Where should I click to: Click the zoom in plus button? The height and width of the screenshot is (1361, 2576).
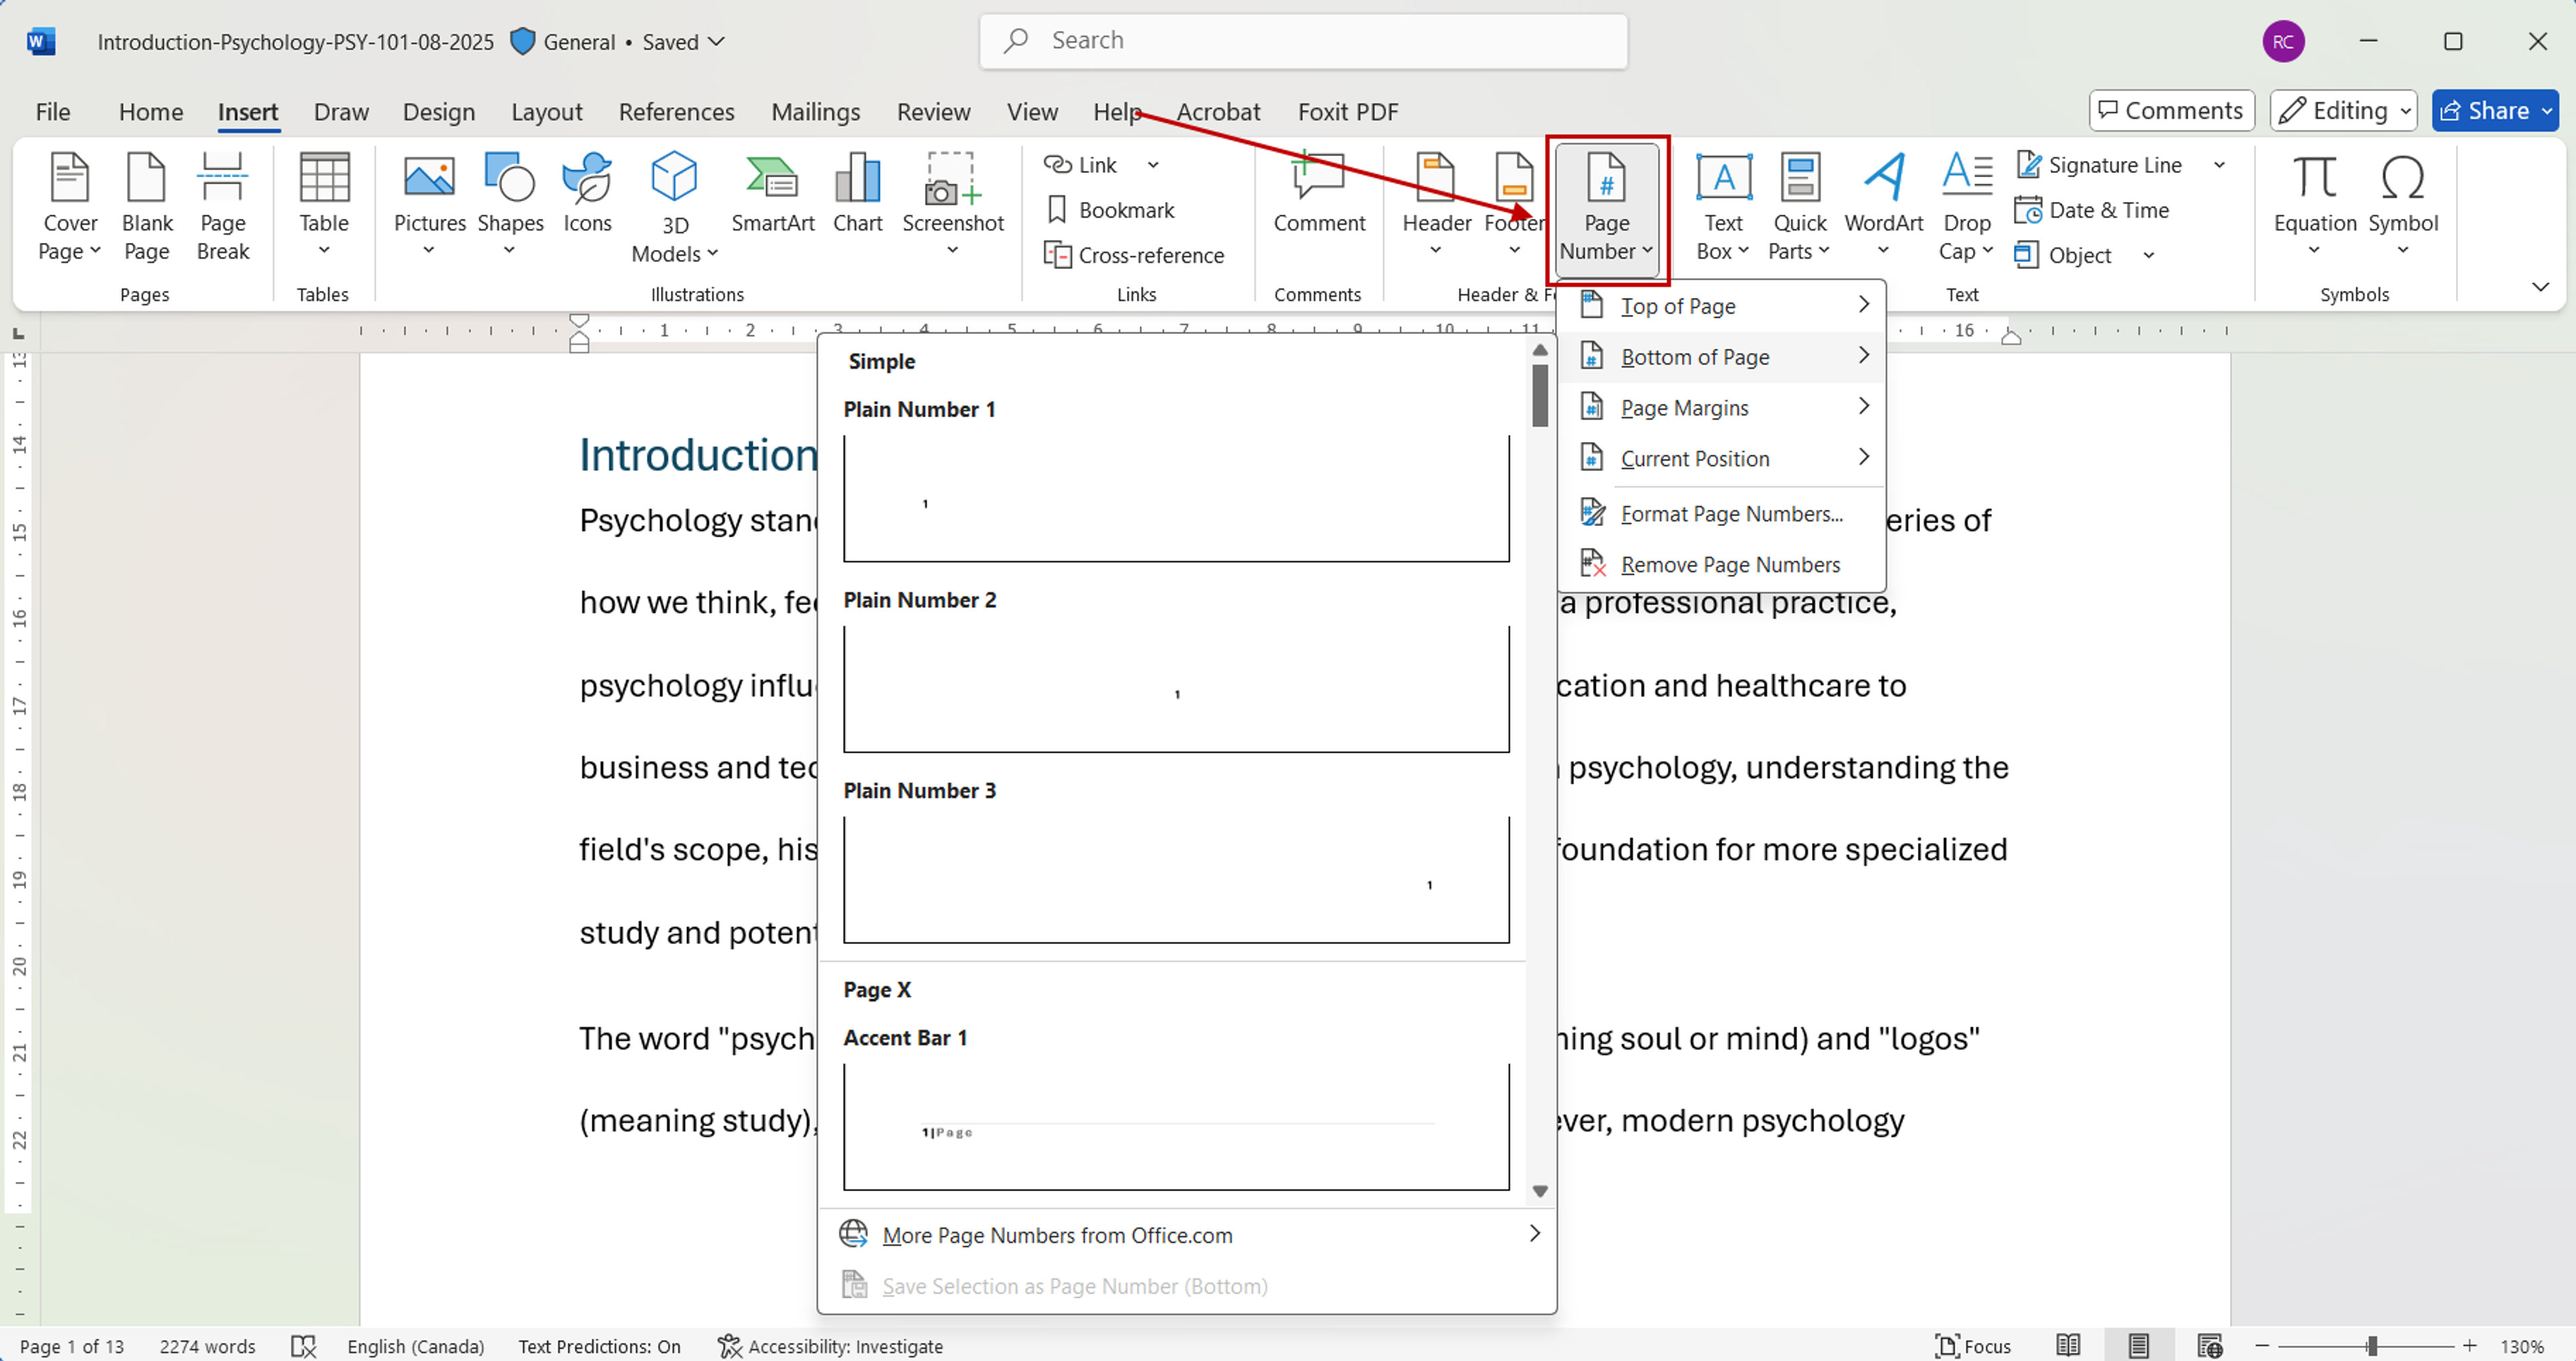pos(2469,1346)
